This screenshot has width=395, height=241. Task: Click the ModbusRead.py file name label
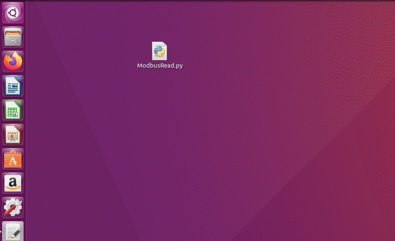tap(160, 66)
